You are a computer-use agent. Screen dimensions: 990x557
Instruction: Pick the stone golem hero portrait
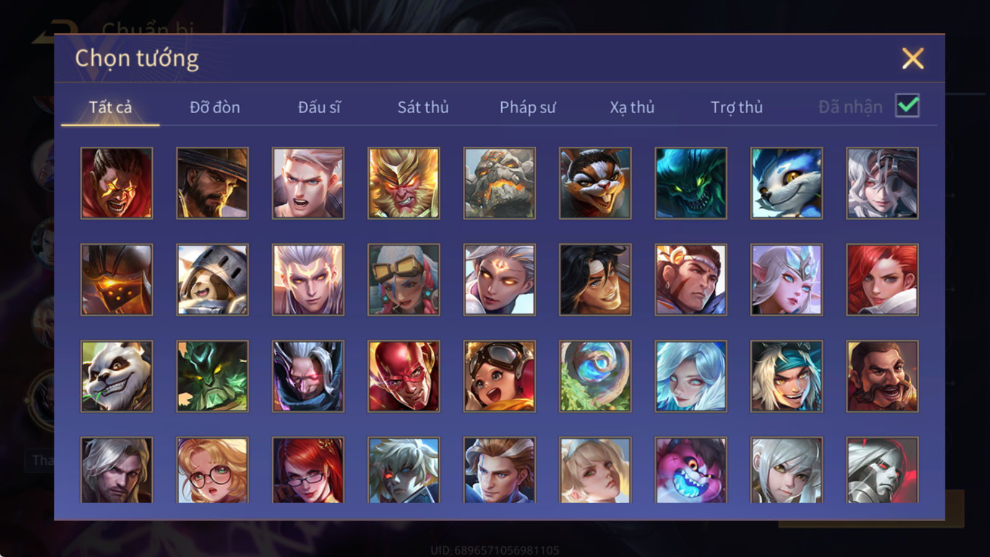[499, 183]
